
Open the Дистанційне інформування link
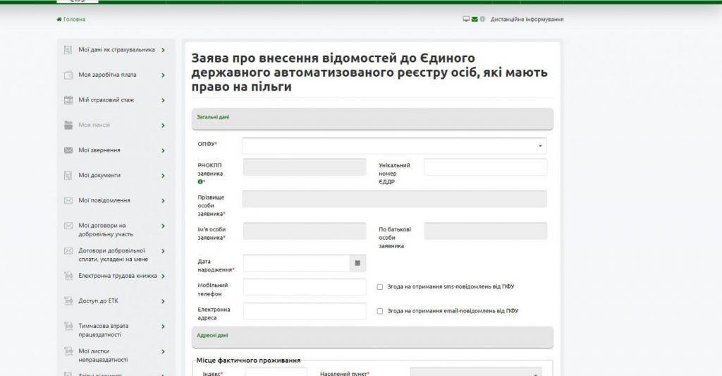(527, 19)
